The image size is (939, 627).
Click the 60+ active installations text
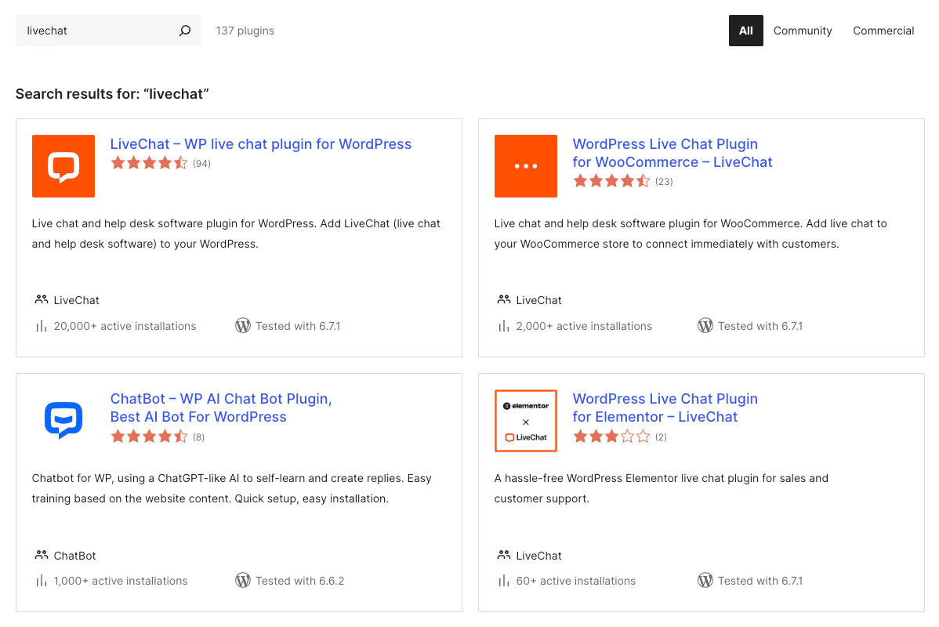[x=575, y=581]
